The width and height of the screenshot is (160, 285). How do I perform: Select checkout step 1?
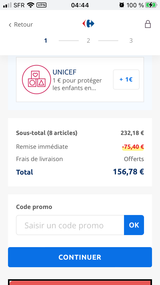45,41
